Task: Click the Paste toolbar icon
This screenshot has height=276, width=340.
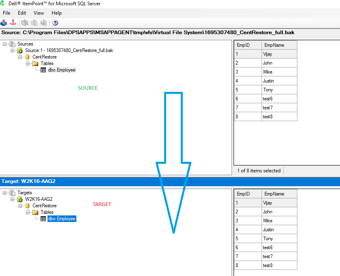Action: (34, 23)
